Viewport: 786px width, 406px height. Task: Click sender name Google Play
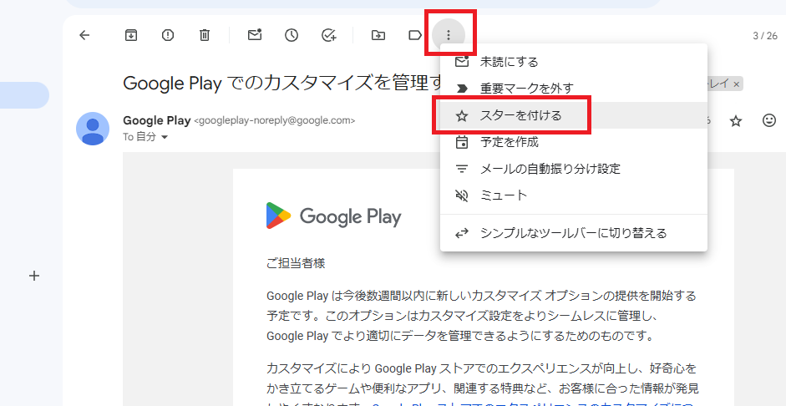point(156,120)
